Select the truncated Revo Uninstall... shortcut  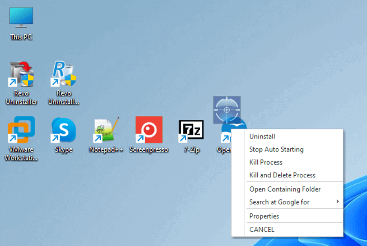[x=64, y=83]
